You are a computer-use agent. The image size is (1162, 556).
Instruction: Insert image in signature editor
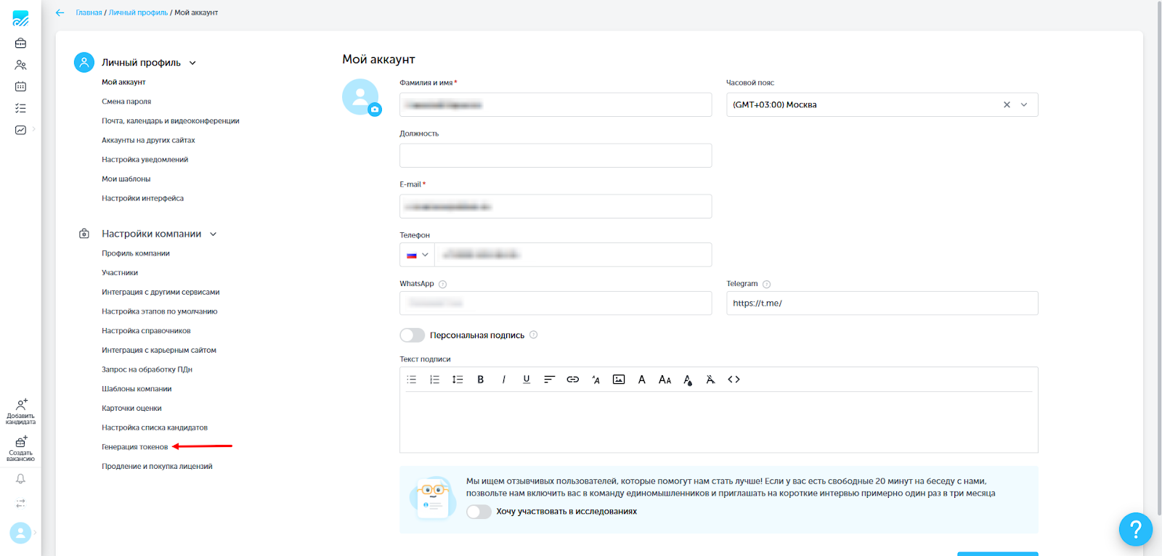619,380
